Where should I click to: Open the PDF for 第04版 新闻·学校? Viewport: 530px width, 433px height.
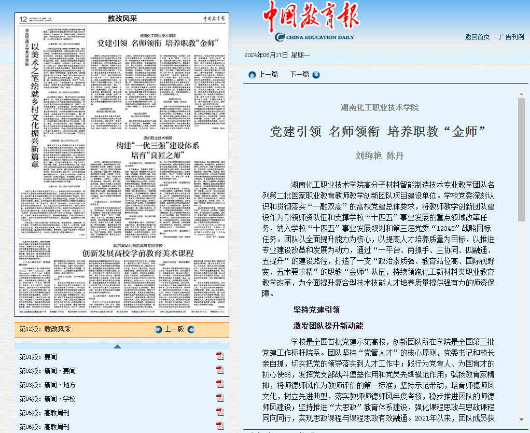click(220, 398)
